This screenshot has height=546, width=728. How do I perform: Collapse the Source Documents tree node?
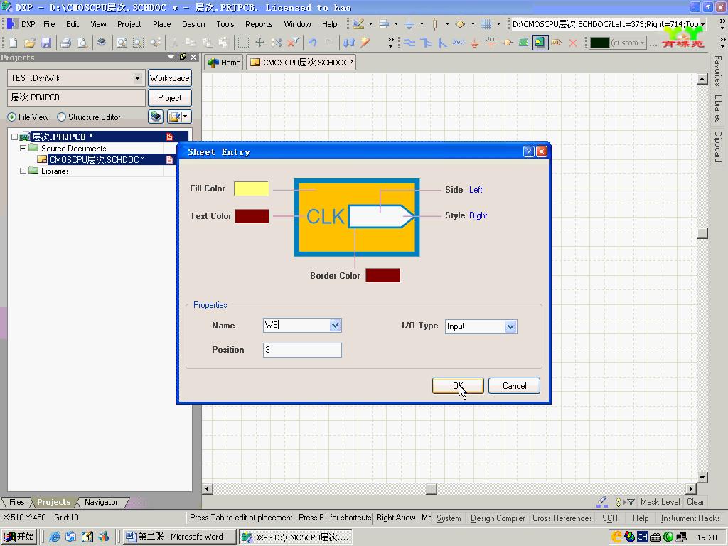click(x=23, y=149)
